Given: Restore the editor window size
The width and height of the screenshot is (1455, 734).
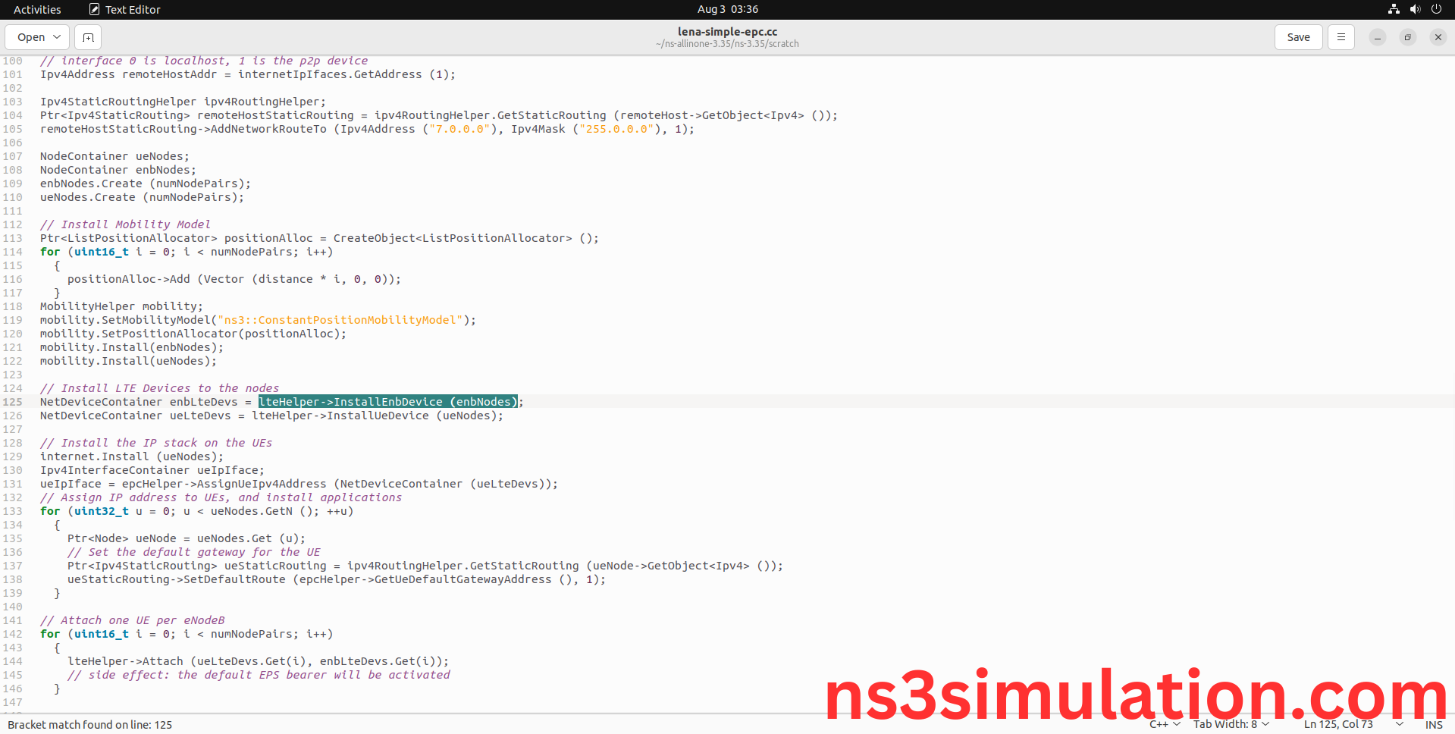Looking at the screenshot, I should tap(1407, 37).
